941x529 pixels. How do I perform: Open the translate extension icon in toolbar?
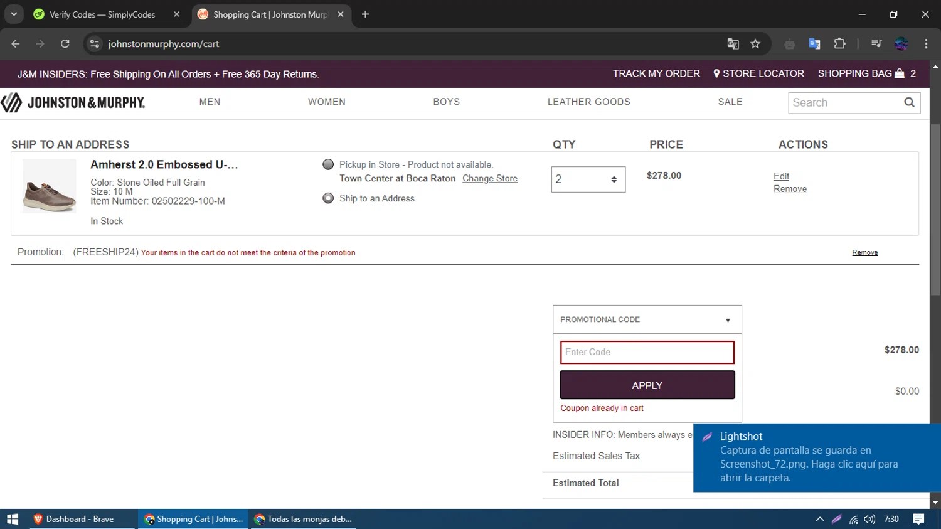pyautogui.click(x=814, y=44)
